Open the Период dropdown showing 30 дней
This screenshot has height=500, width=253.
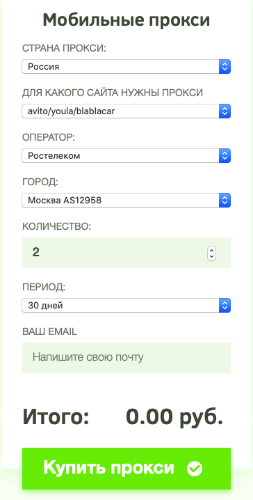click(x=126, y=306)
